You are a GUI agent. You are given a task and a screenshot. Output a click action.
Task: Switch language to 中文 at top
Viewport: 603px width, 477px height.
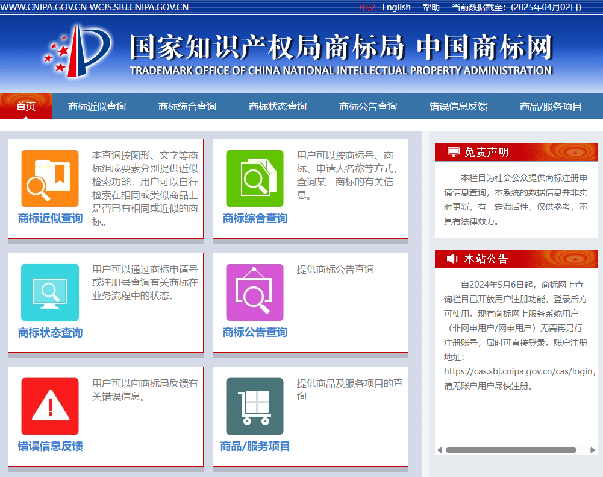click(367, 7)
